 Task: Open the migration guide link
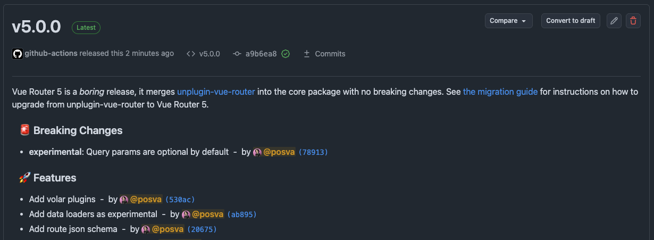pyautogui.click(x=500, y=92)
